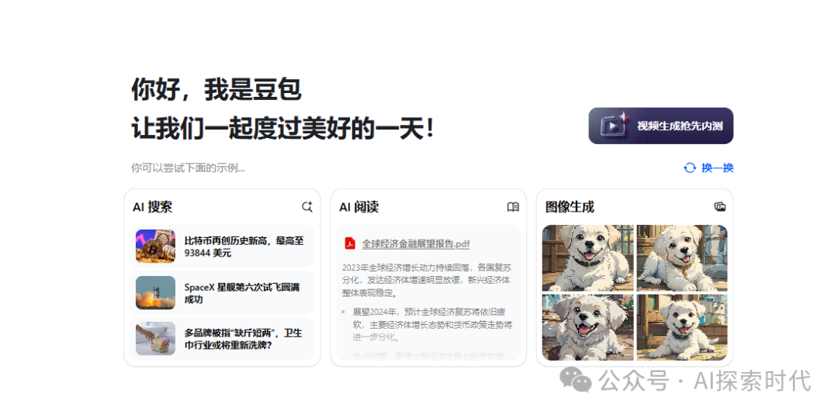Click the hint text 你可以尝试下面的示例
This screenshot has height=414, width=838.
188,167
